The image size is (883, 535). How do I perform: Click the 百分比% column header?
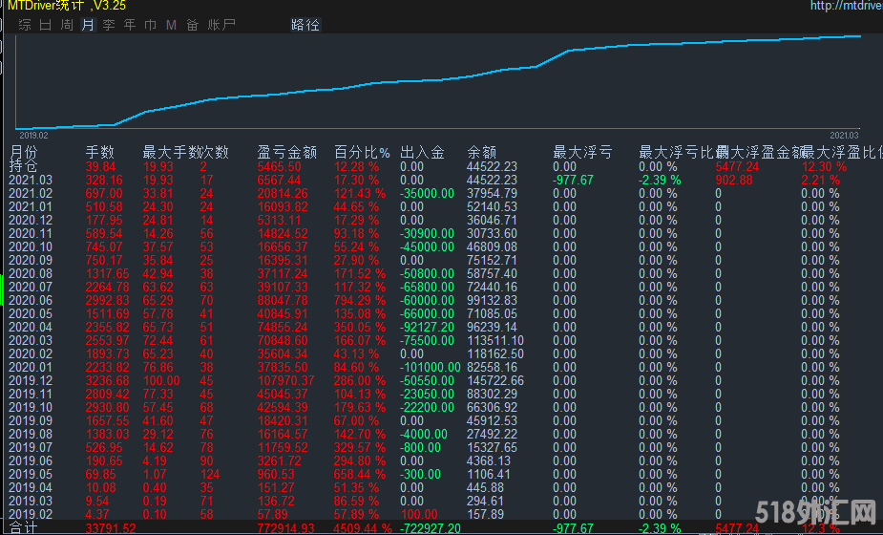362,152
